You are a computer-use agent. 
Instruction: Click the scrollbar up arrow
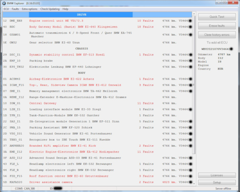pyautogui.click(x=194, y=14)
